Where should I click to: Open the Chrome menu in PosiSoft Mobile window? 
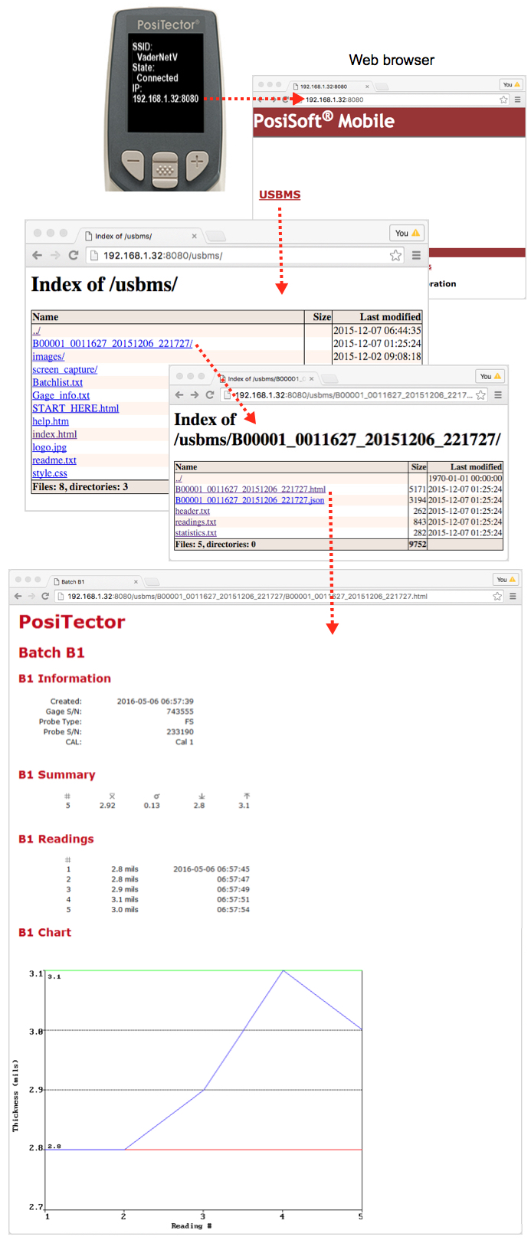click(x=517, y=100)
